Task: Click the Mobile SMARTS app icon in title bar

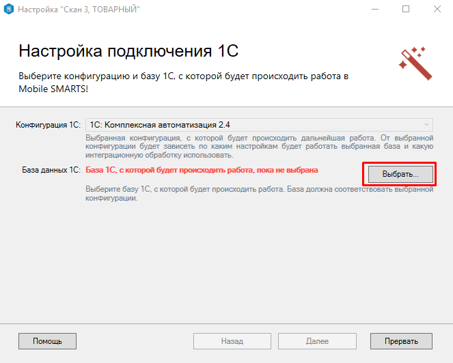Action: 9,10
